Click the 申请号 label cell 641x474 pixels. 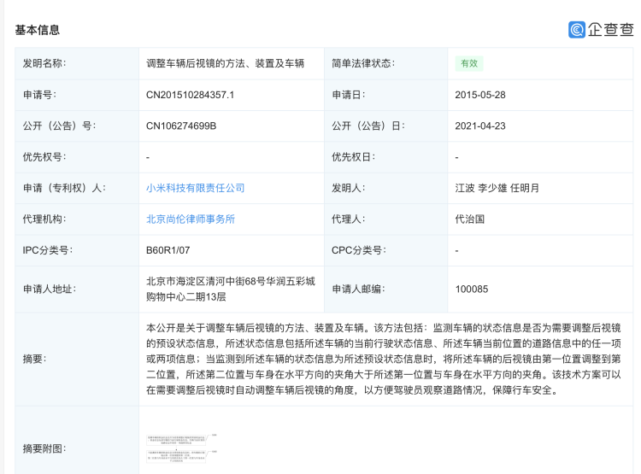[77, 95]
